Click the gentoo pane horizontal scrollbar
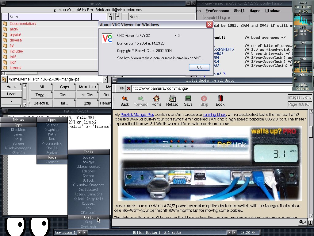 [x=49, y=73]
